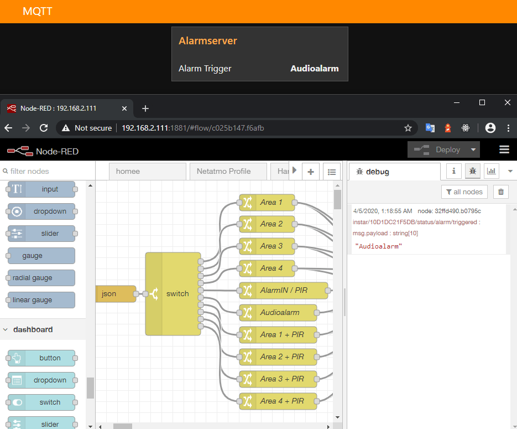
Task: Add a new flow tab with plus icon
Action: (x=310, y=171)
